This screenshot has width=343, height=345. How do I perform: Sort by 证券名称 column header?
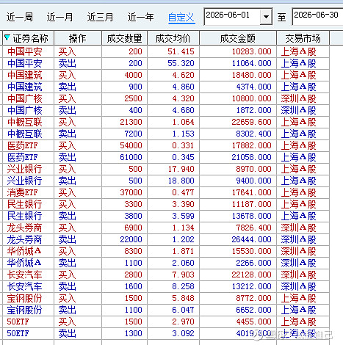click(31, 38)
